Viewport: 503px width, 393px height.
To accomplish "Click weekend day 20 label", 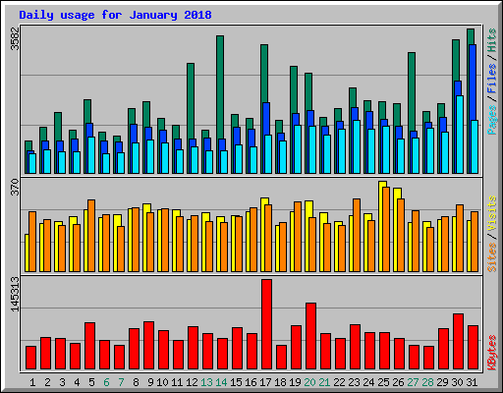I will (x=309, y=382).
